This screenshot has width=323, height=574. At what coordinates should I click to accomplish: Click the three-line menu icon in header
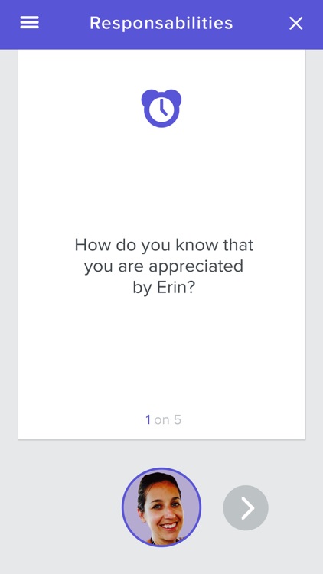[29, 24]
